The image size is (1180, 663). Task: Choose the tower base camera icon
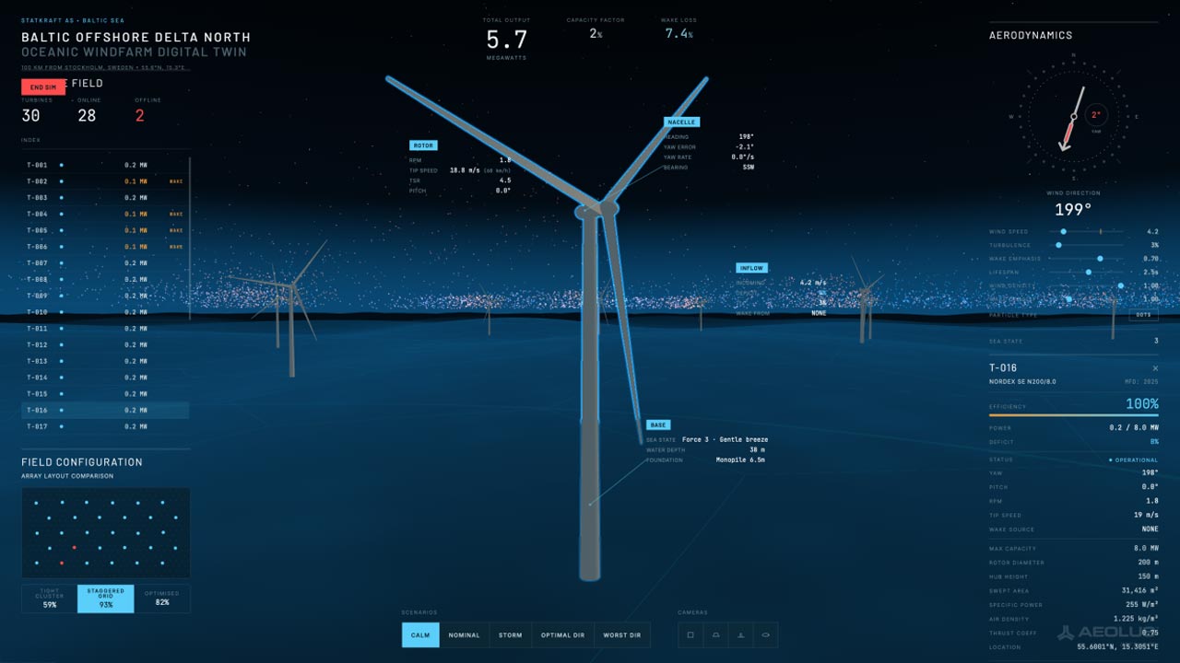pyautogui.click(x=740, y=635)
